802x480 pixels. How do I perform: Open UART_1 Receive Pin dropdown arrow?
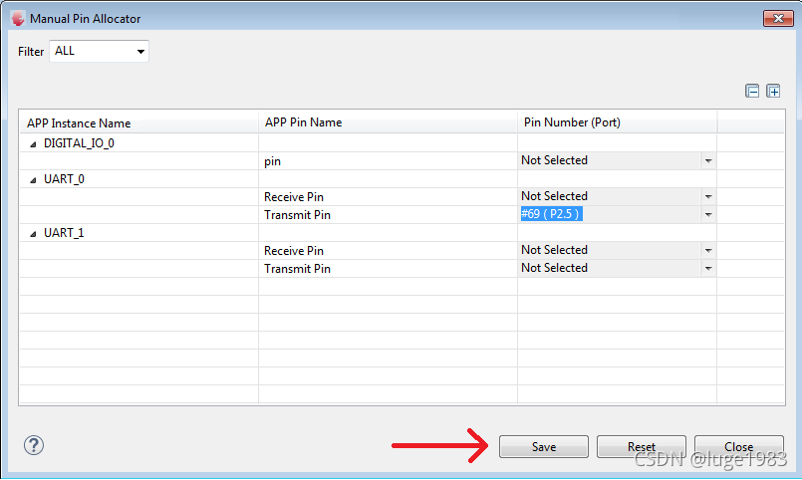[x=708, y=251]
